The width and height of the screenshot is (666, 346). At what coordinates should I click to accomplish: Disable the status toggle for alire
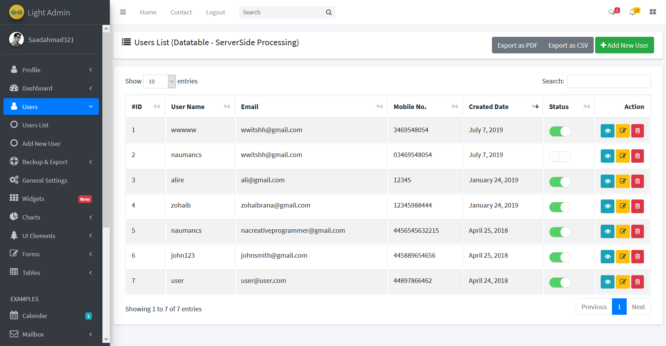tap(560, 182)
